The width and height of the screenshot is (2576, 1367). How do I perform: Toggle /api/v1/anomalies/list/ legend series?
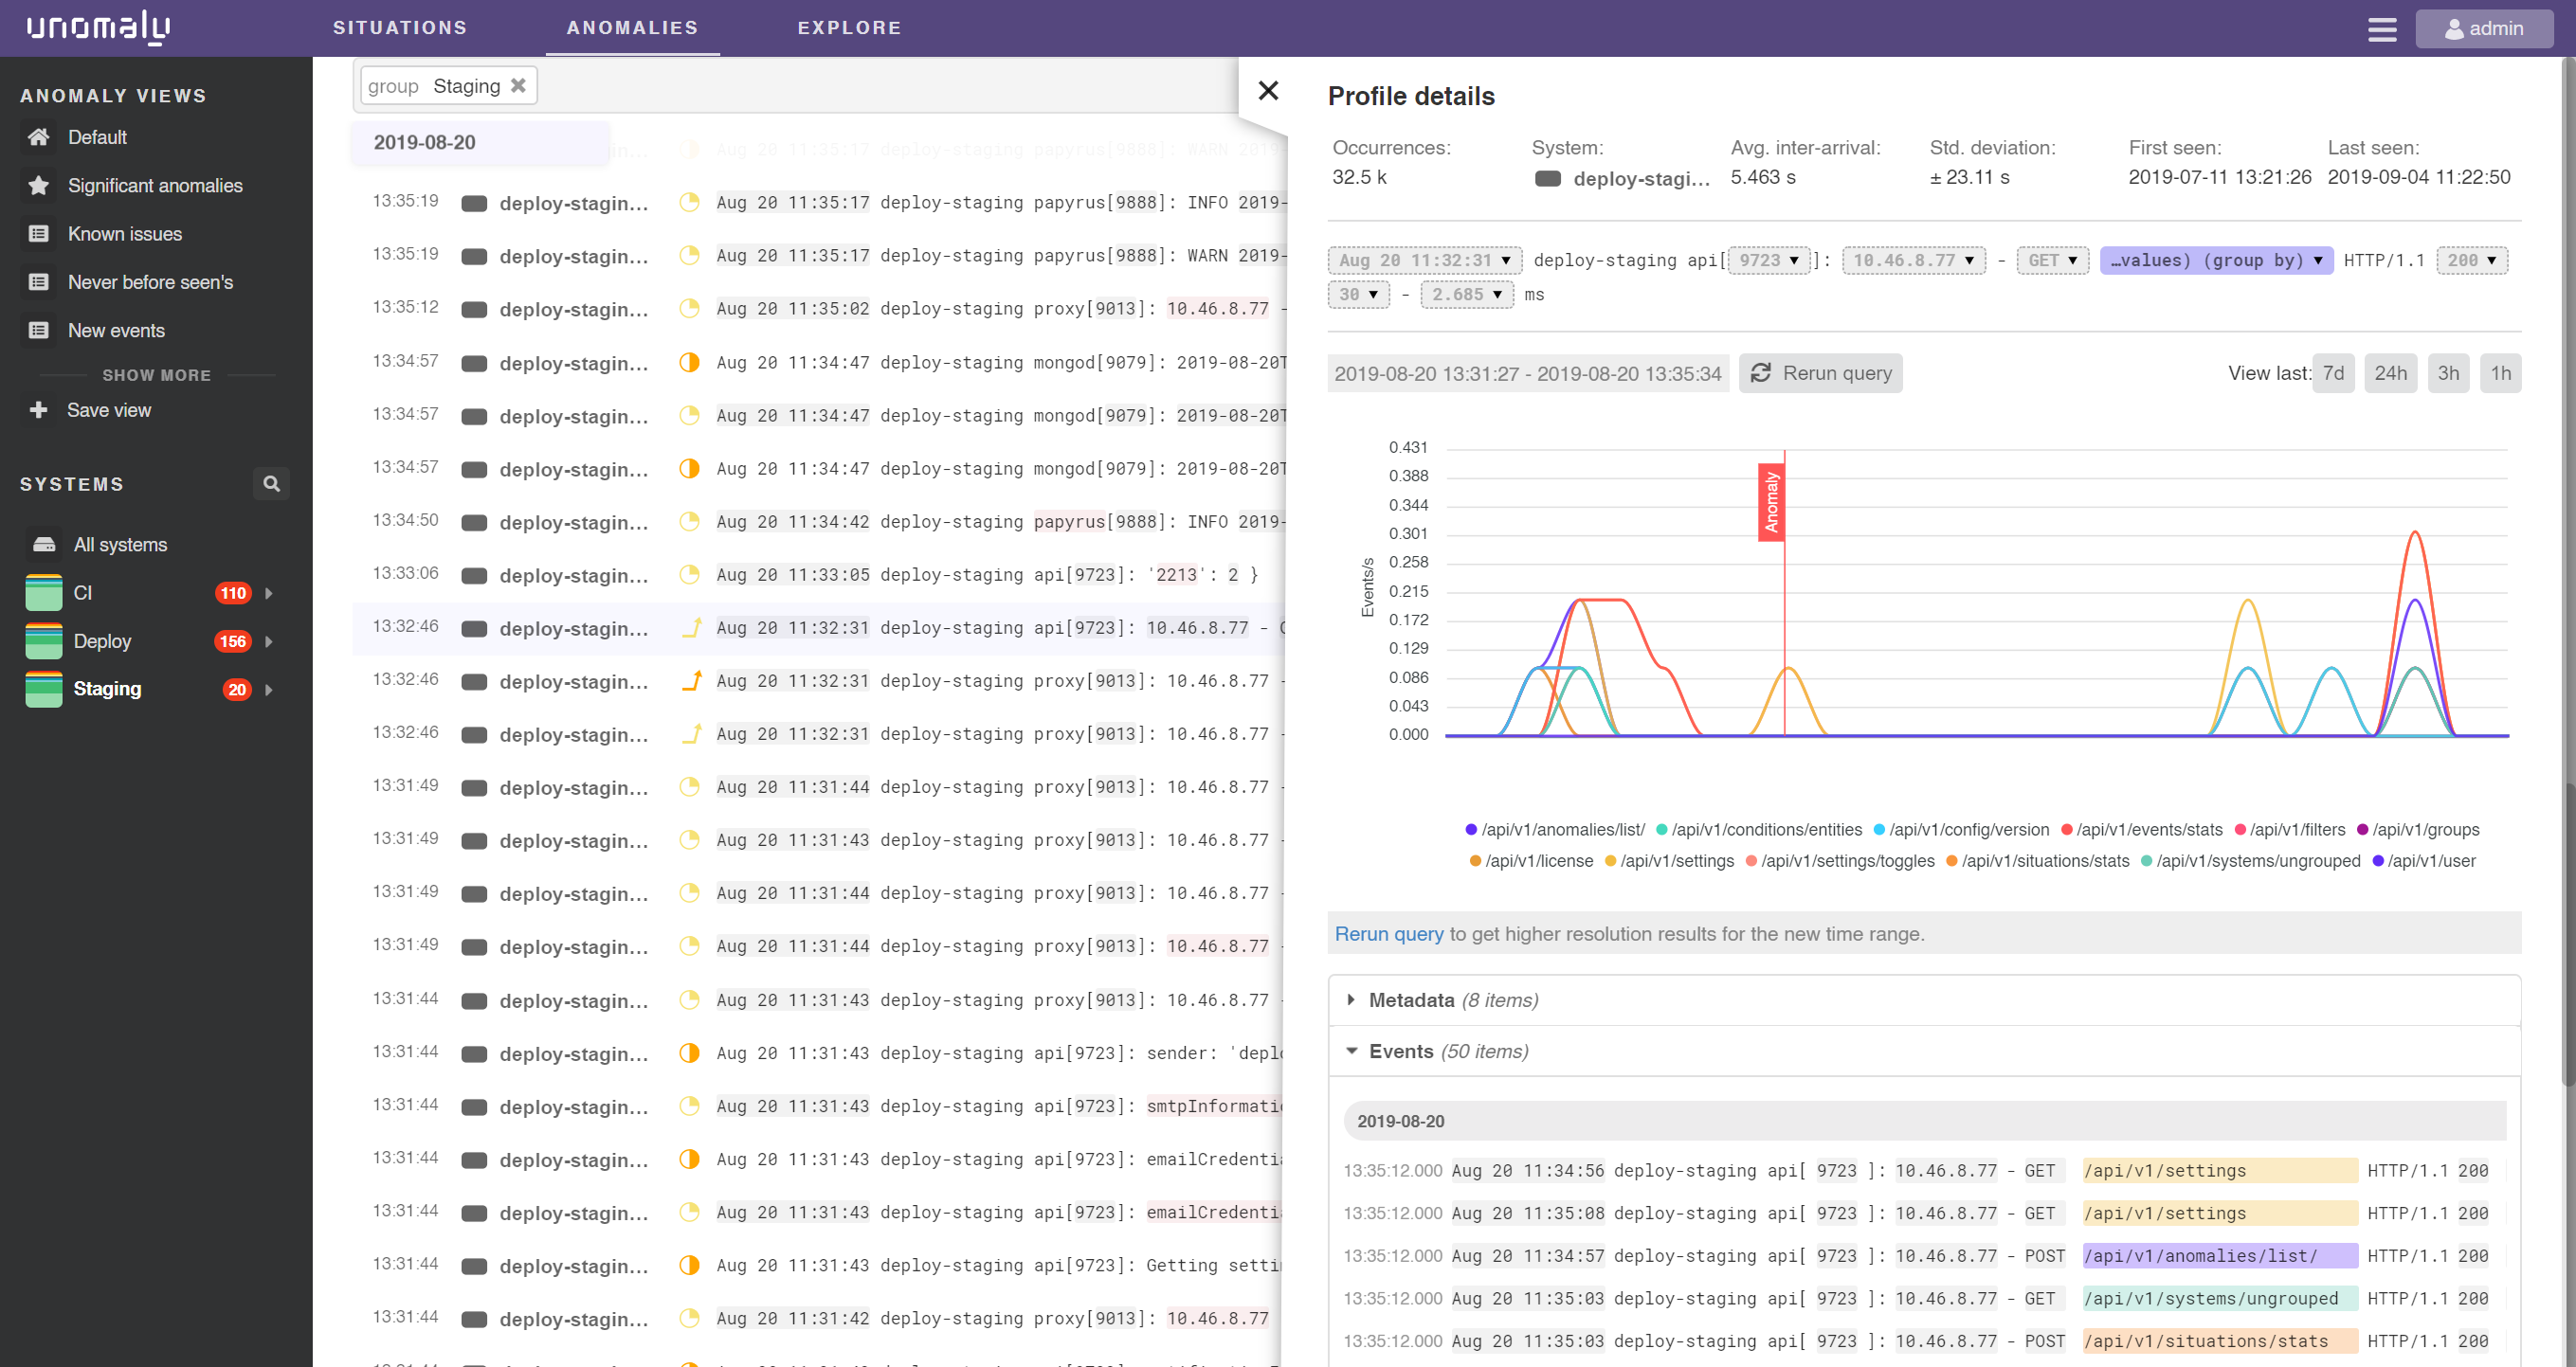[x=1555, y=830]
